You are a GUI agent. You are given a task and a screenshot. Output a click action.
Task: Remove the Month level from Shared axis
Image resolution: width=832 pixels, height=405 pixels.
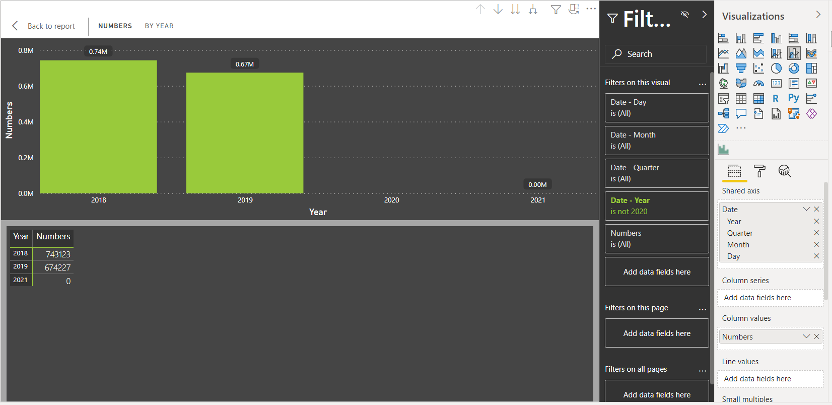pyautogui.click(x=816, y=244)
